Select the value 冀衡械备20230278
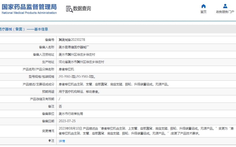236x147 pixels. tap(72, 40)
